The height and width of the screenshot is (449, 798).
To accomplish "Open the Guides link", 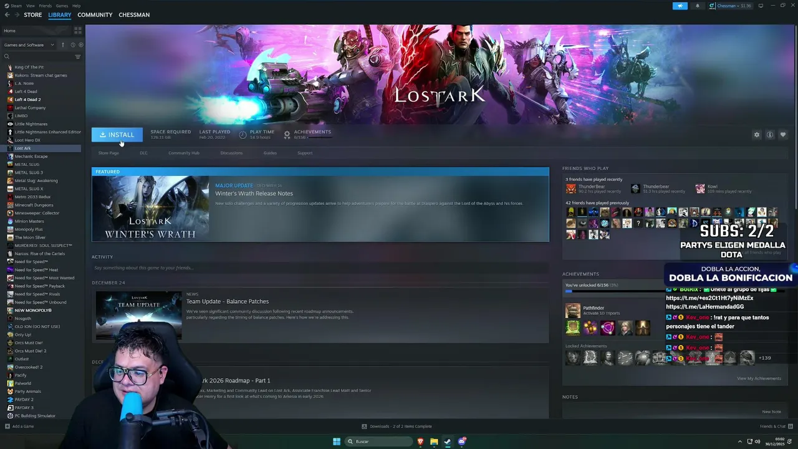I will pyautogui.click(x=270, y=153).
